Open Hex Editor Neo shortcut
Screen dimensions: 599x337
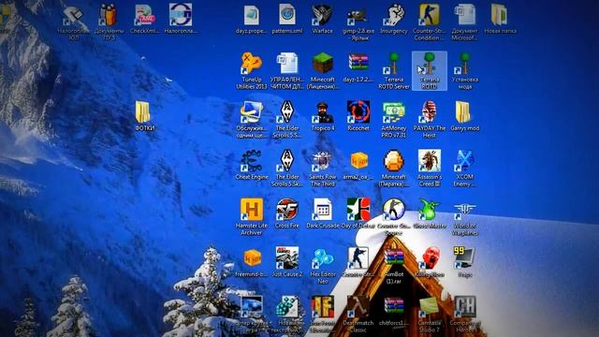(x=322, y=266)
